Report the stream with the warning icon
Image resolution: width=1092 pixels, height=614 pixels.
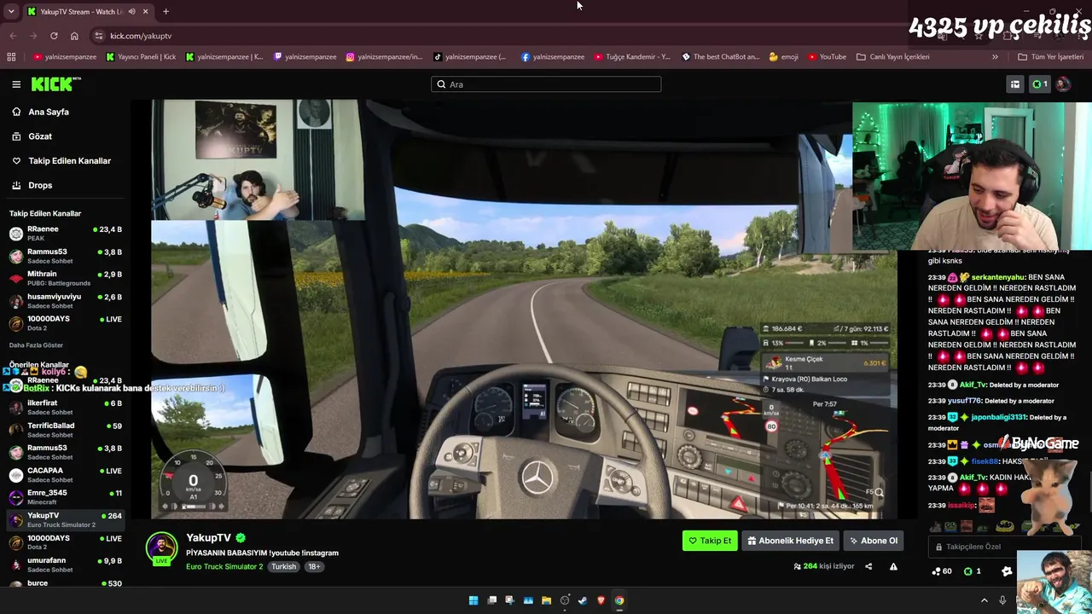893,566
